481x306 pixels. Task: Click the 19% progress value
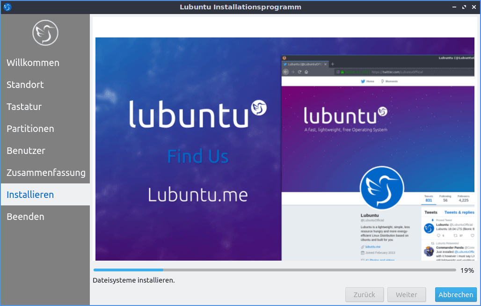(x=467, y=270)
